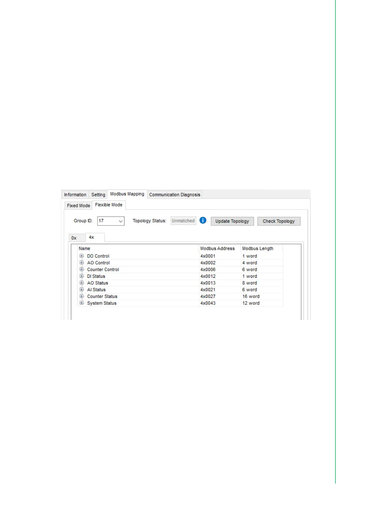Open the Group ID dropdown
This screenshot has height=518, width=366.
pos(120,221)
